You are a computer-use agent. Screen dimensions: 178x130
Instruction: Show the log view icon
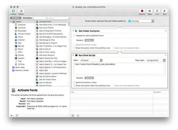coord(73,115)
